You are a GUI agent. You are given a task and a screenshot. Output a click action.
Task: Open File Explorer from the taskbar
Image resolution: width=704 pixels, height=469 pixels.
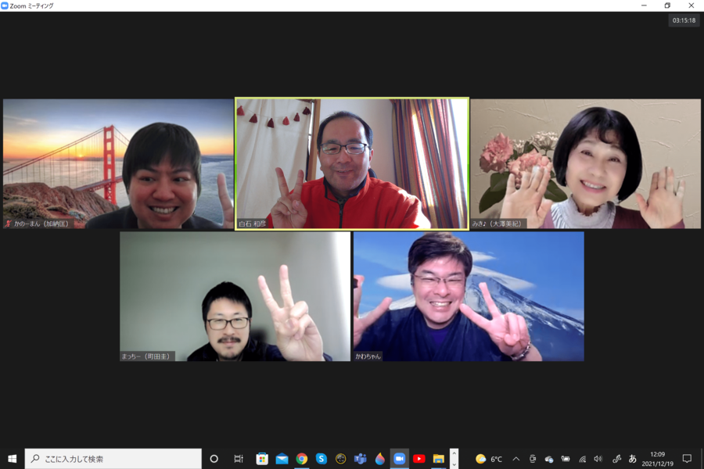pyautogui.click(x=438, y=459)
